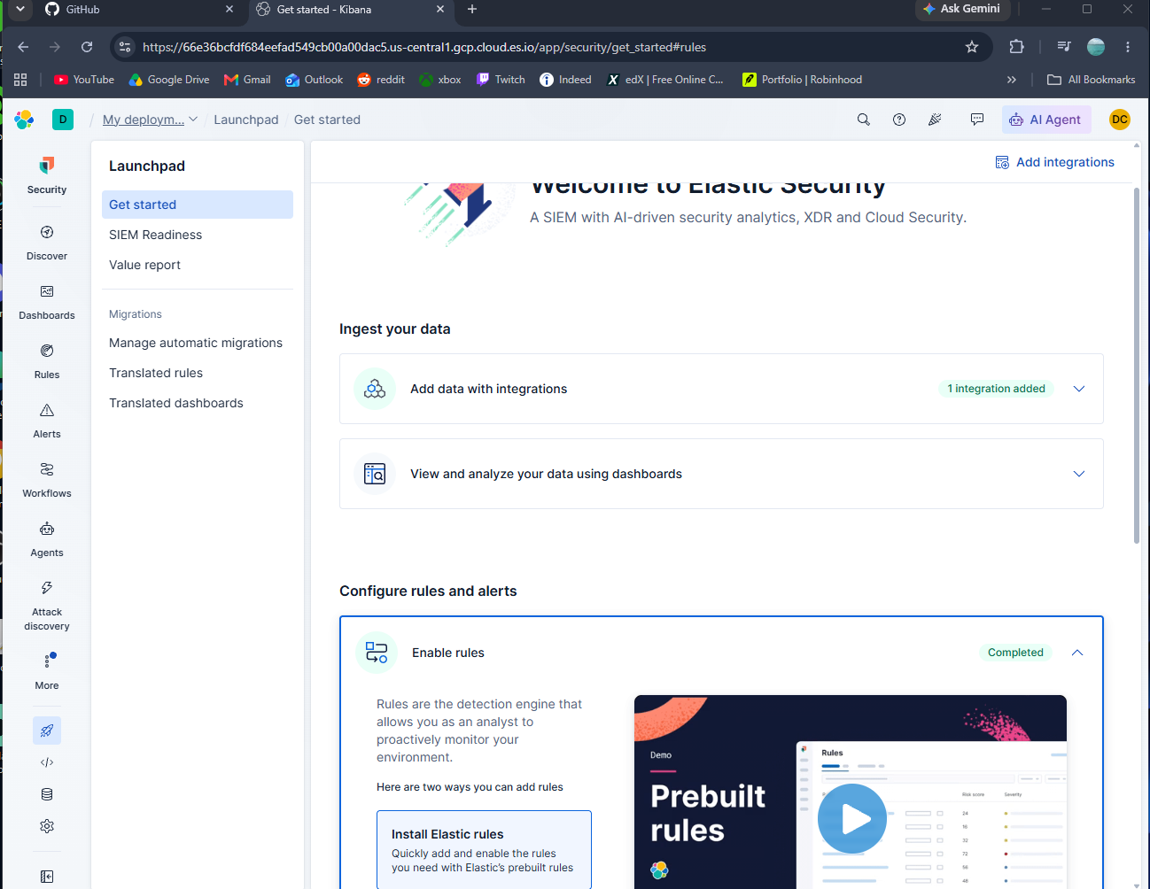
Task: Open the Security app in sidebar
Action: 47,175
